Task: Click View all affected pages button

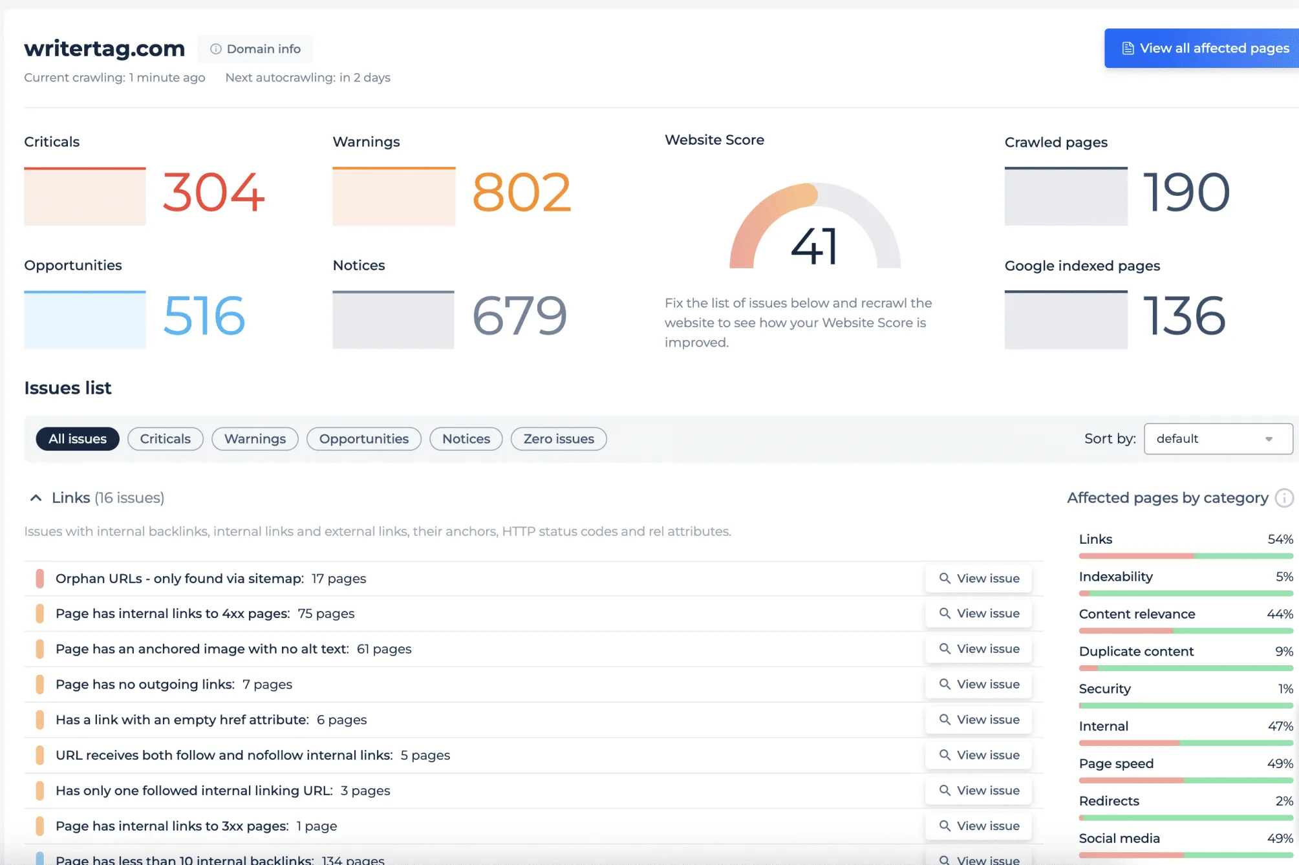Action: point(1203,48)
